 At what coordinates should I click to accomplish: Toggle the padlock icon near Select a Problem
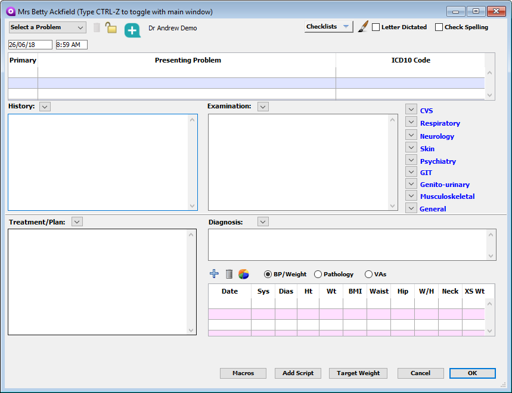point(112,27)
